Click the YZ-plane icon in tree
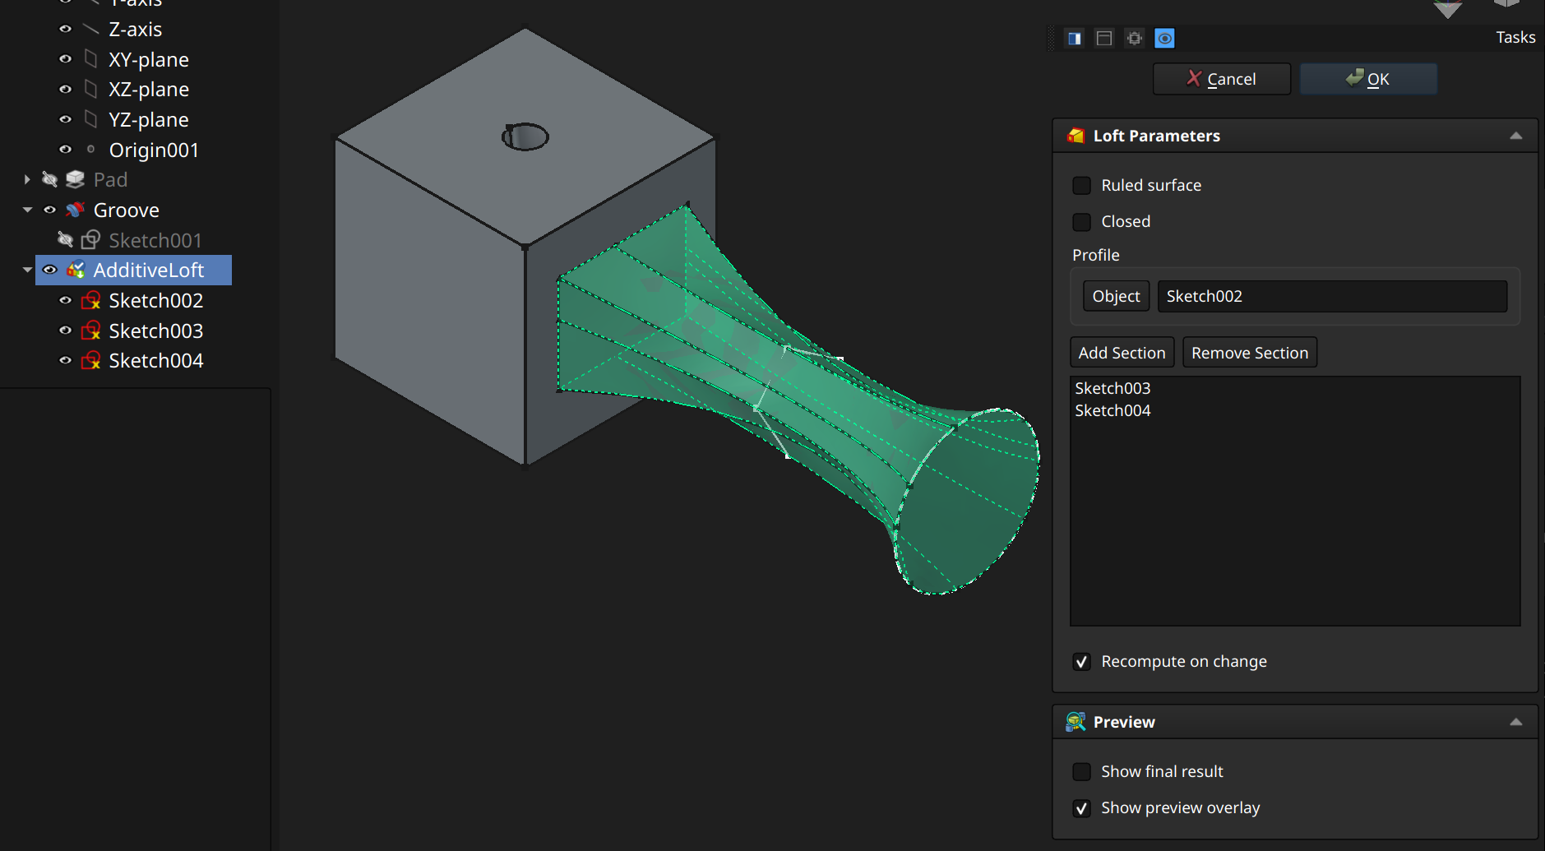Screen dimensions: 1545x851 click(91, 119)
